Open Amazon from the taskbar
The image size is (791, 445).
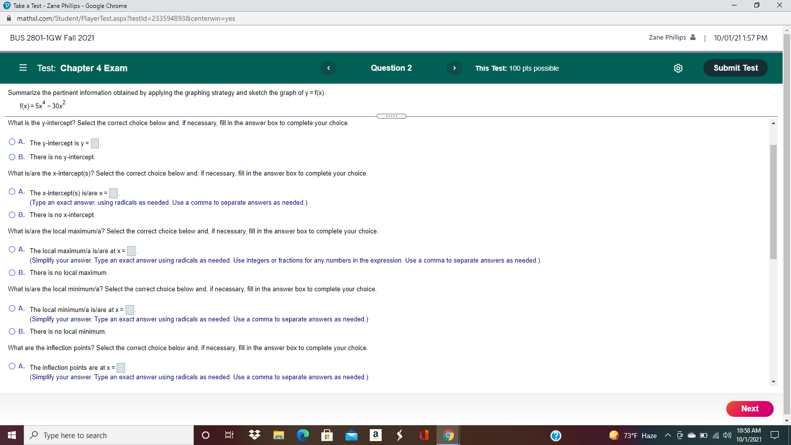pos(376,435)
